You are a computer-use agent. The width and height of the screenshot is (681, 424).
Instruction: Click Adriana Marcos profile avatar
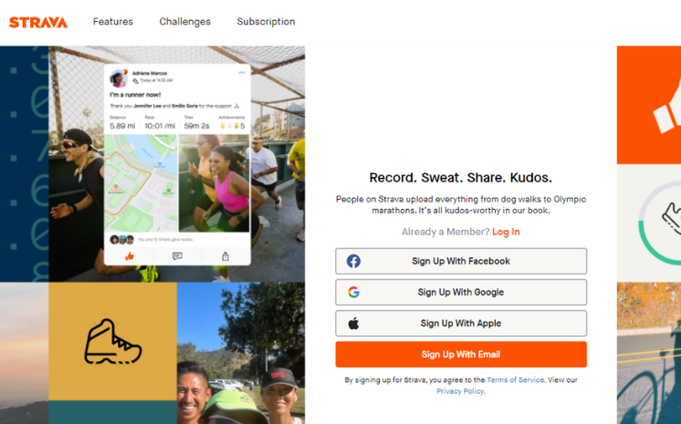point(119,78)
